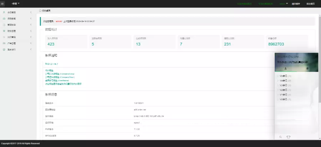Open the contacts person tab in chat panel
321x147 pixels.
[x=286, y=68]
